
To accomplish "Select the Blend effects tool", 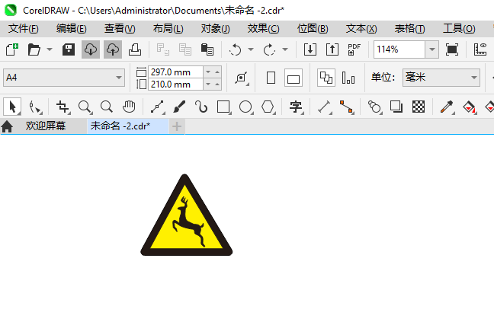I will pos(374,107).
